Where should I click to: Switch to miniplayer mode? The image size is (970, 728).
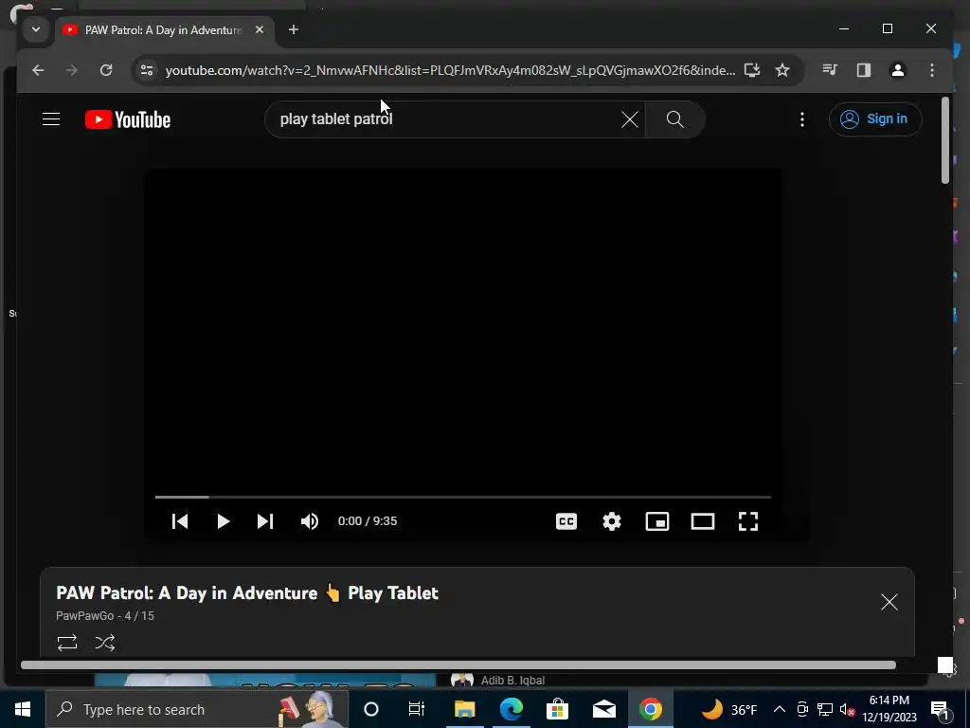(657, 521)
